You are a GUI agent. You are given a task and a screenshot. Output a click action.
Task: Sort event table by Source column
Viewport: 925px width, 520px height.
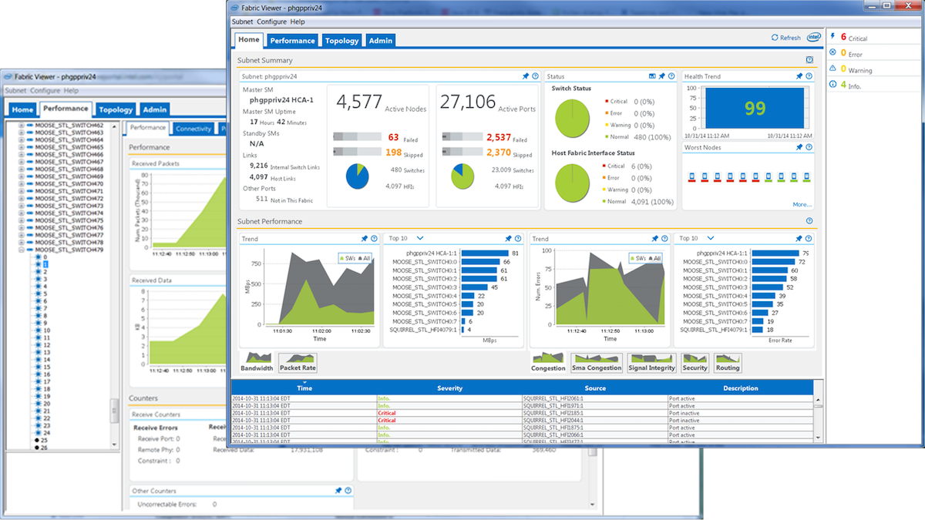tap(595, 388)
